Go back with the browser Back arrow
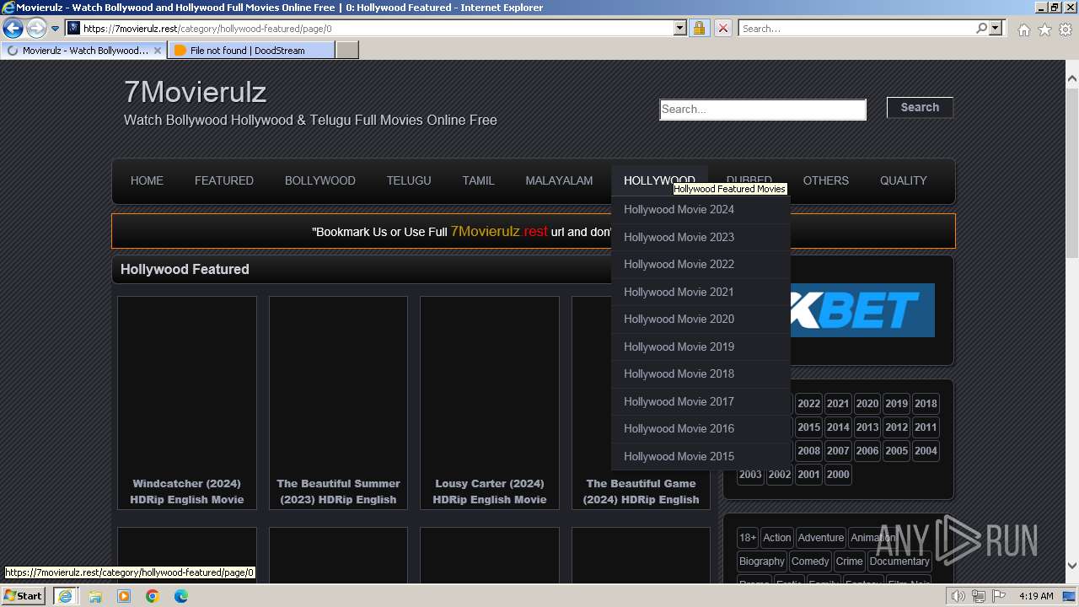Viewport: 1079px width, 607px height. 13,29
